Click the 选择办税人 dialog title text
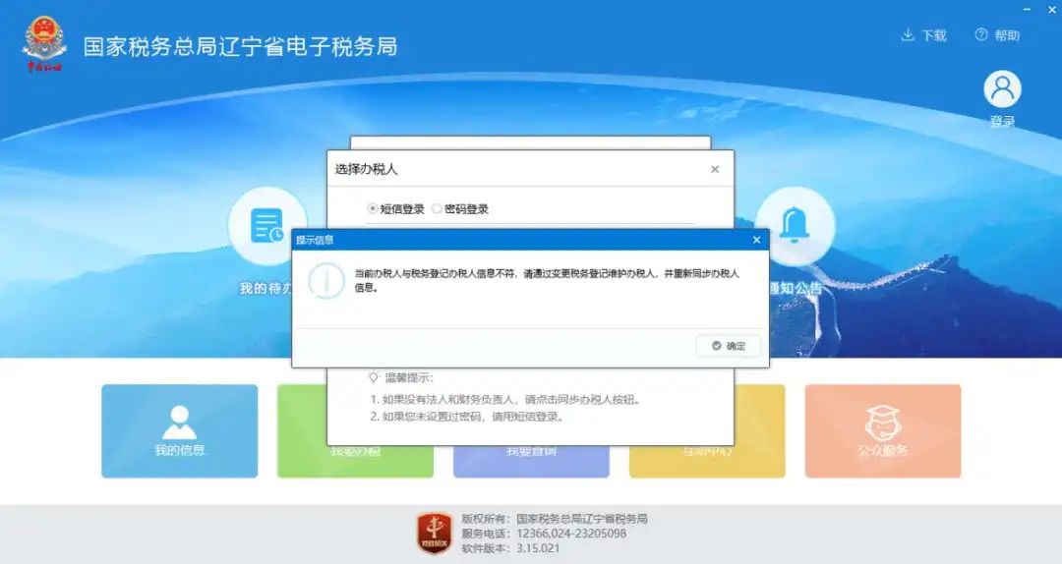1062x564 pixels. (x=366, y=169)
